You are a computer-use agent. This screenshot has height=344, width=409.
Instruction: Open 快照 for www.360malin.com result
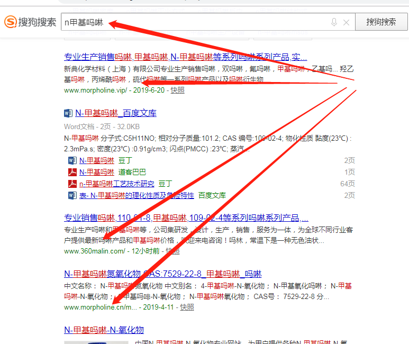tap(172, 251)
